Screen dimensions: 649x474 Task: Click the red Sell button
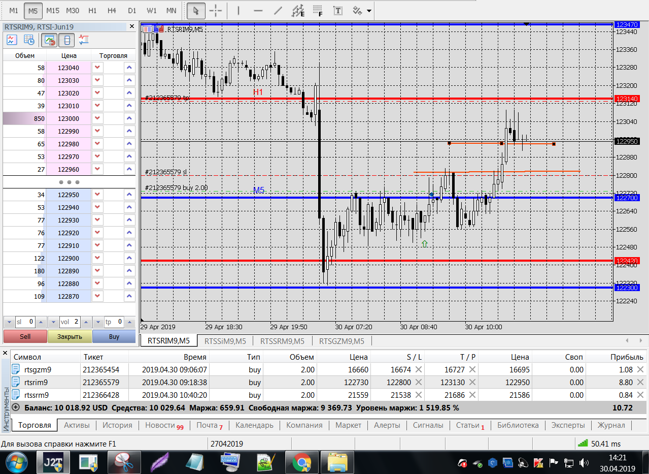[x=25, y=336]
